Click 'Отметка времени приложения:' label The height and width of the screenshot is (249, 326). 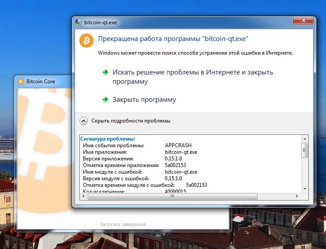point(121,165)
